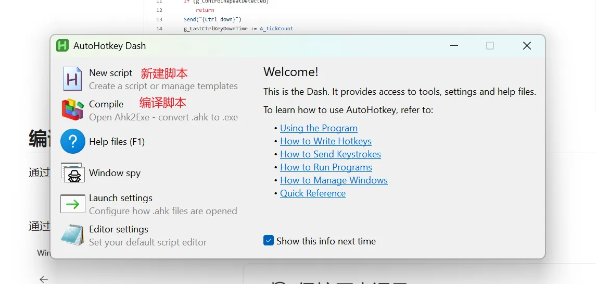Click the 'return' code on line 12

click(x=205, y=10)
